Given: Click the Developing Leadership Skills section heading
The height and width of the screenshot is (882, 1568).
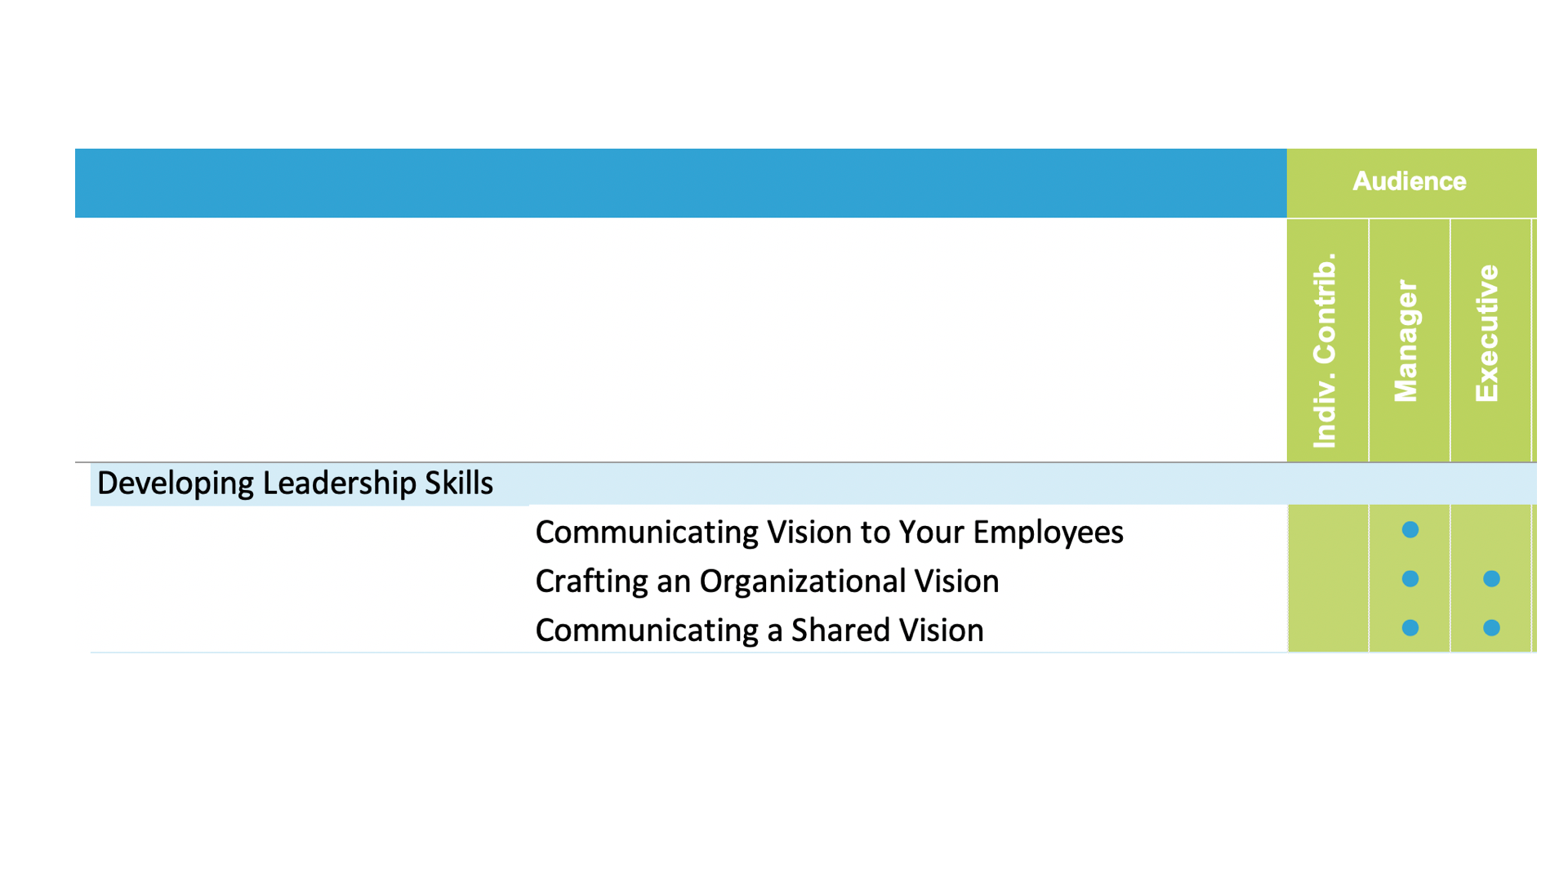Looking at the screenshot, I should 295,483.
